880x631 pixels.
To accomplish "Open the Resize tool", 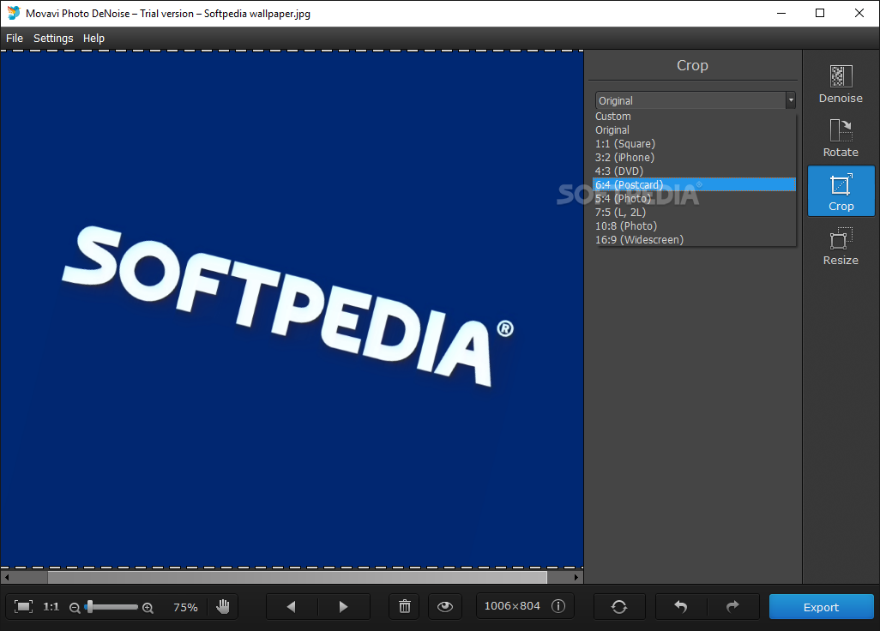I will tap(841, 246).
